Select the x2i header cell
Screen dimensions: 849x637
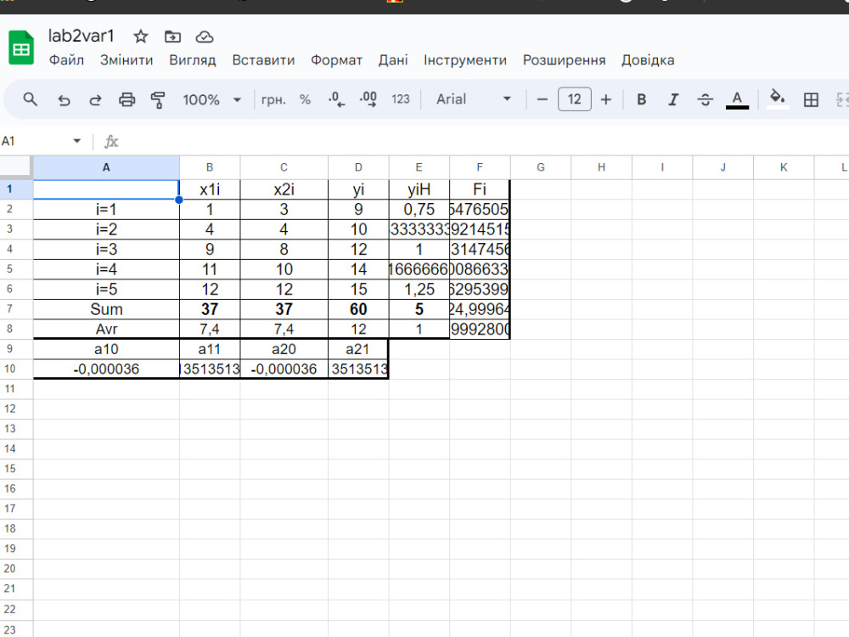coord(284,189)
